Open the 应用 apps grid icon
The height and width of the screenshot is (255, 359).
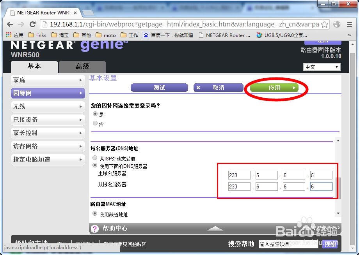click(8, 35)
